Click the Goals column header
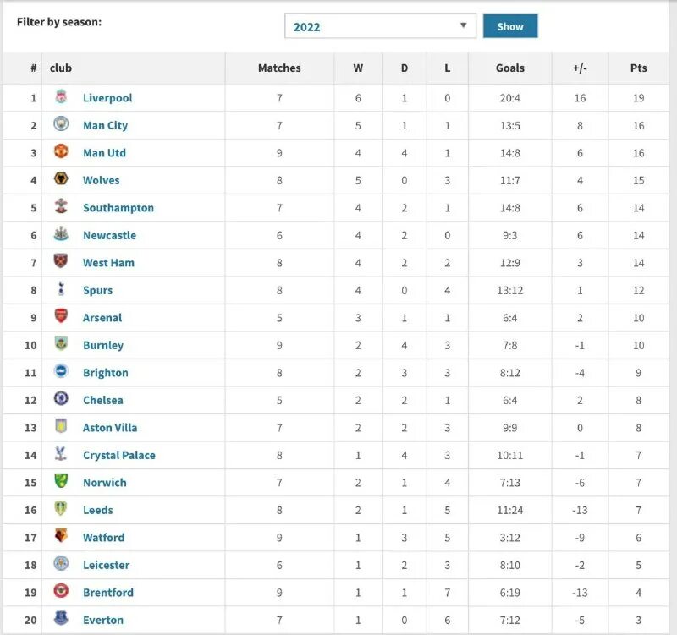The image size is (677, 635). (x=509, y=68)
